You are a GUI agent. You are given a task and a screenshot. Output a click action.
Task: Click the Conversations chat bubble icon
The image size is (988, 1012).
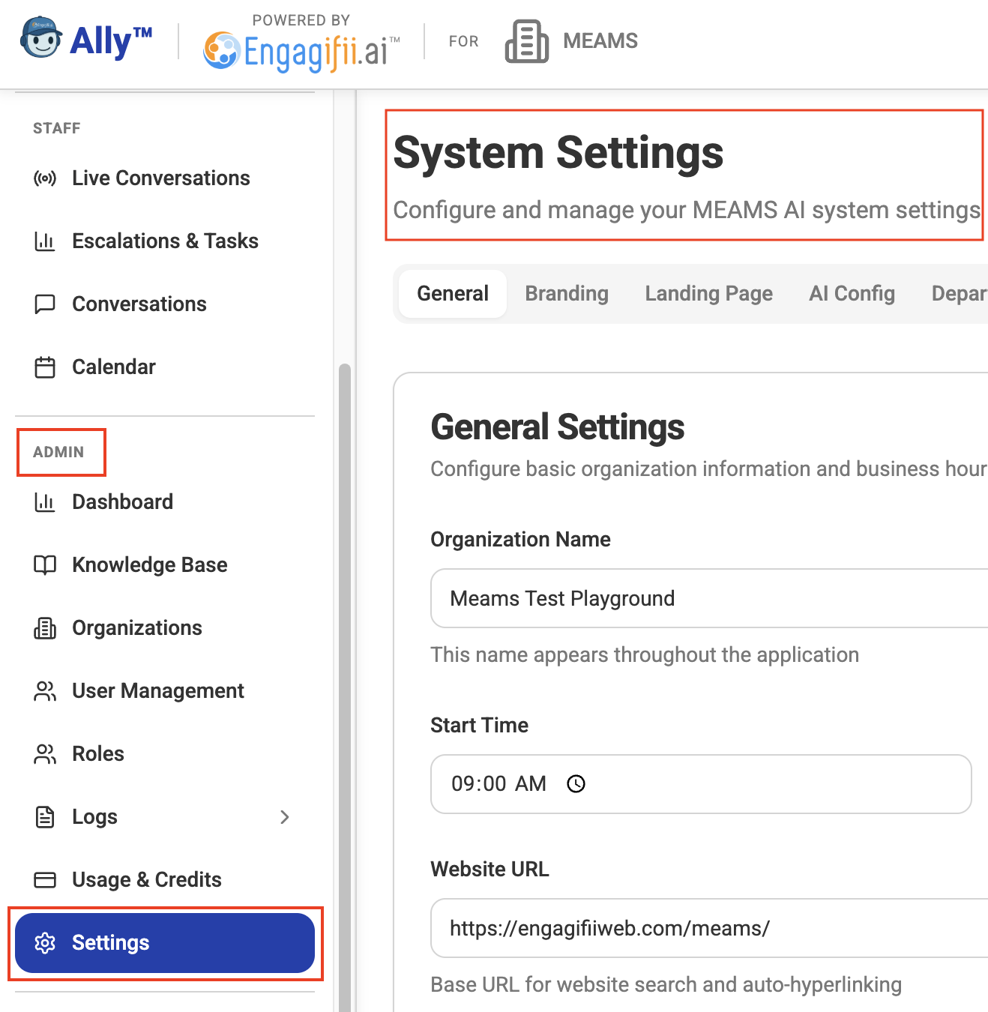pyautogui.click(x=45, y=304)
